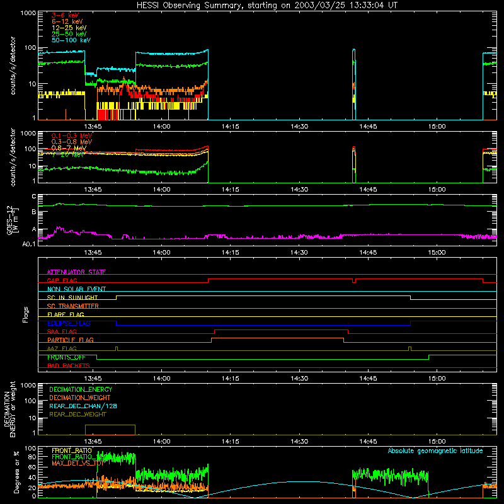The image size is (504, 504).
Task: Click the second AA7_FLAG pulse near 14:54
Action: pos(409,348)
